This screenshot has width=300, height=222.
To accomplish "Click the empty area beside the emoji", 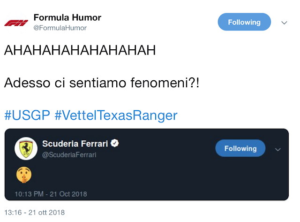I will [141, 176].
